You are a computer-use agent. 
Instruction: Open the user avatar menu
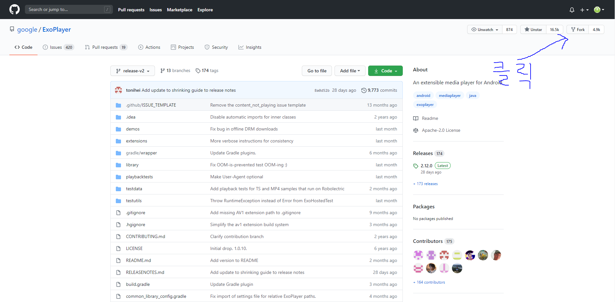coord(599,10)
